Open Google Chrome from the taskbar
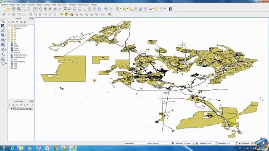The width and height of the screenshot is (269, 151). click(56, 148)
